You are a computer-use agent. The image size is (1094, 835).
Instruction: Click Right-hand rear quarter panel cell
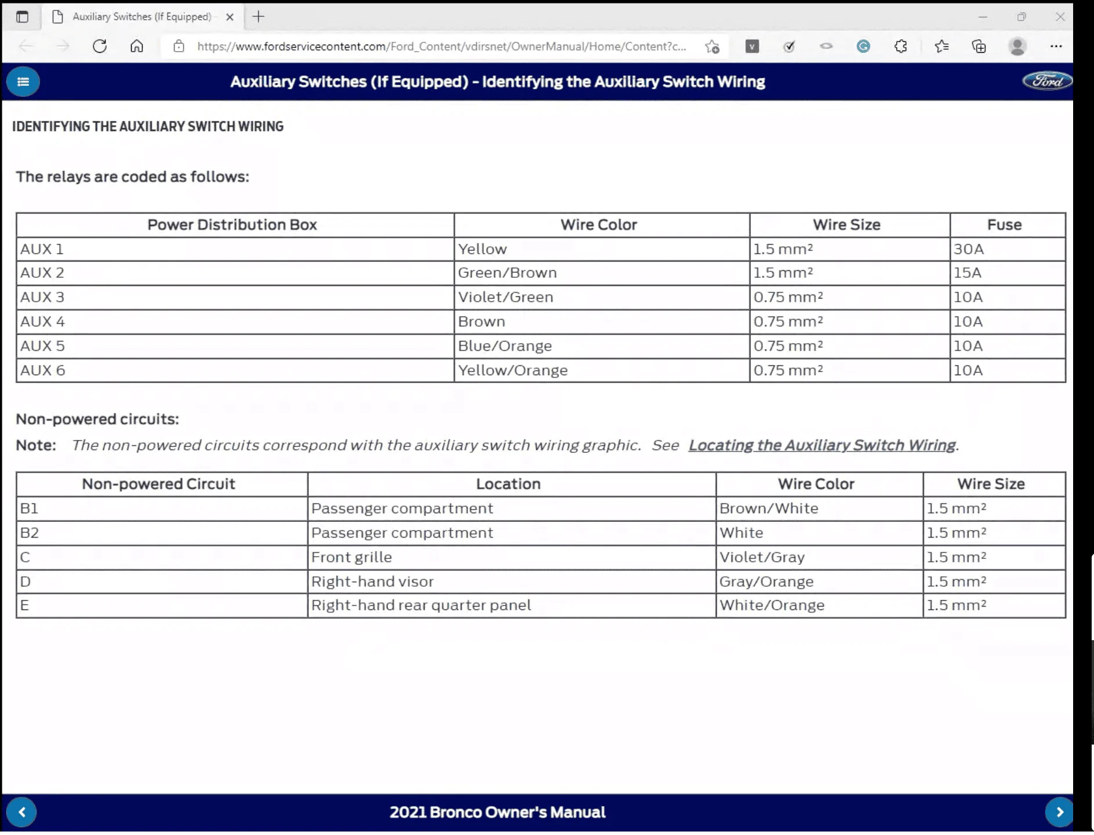(512, 605)
